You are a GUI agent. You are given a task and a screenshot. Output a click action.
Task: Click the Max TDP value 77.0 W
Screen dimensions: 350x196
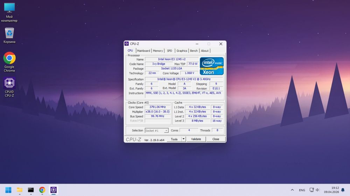click(x=193, y=64)
